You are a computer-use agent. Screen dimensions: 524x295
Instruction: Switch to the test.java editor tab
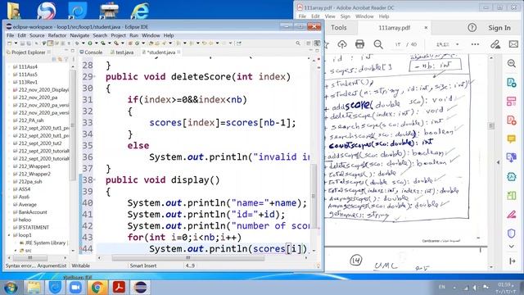122,52
